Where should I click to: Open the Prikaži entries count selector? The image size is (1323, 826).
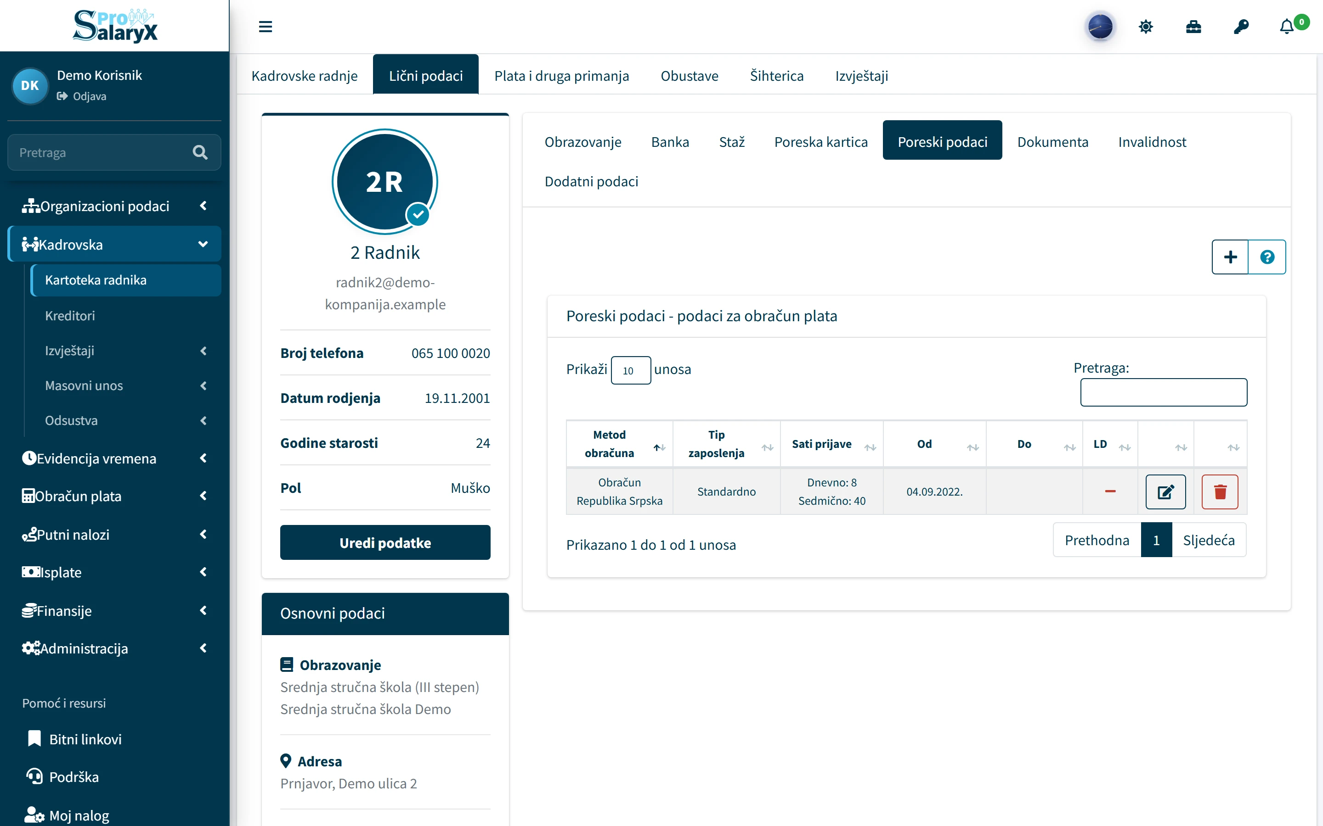tap(630, 370)
